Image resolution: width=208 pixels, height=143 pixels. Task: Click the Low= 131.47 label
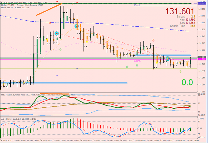pyautogui.click(x=7, y=8)
